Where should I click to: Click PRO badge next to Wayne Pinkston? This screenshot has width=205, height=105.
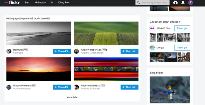pos(34,86)
